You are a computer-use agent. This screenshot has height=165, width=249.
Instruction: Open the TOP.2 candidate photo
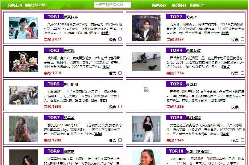pyautogui.click(x=146, y=28)
